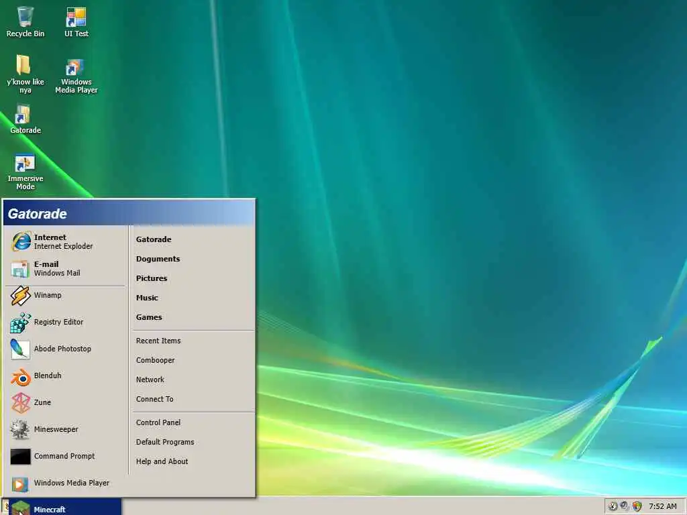This screenshot has height=515, width=687.
Task: Click the first system tray icon
Action: [x=613, y=506]
